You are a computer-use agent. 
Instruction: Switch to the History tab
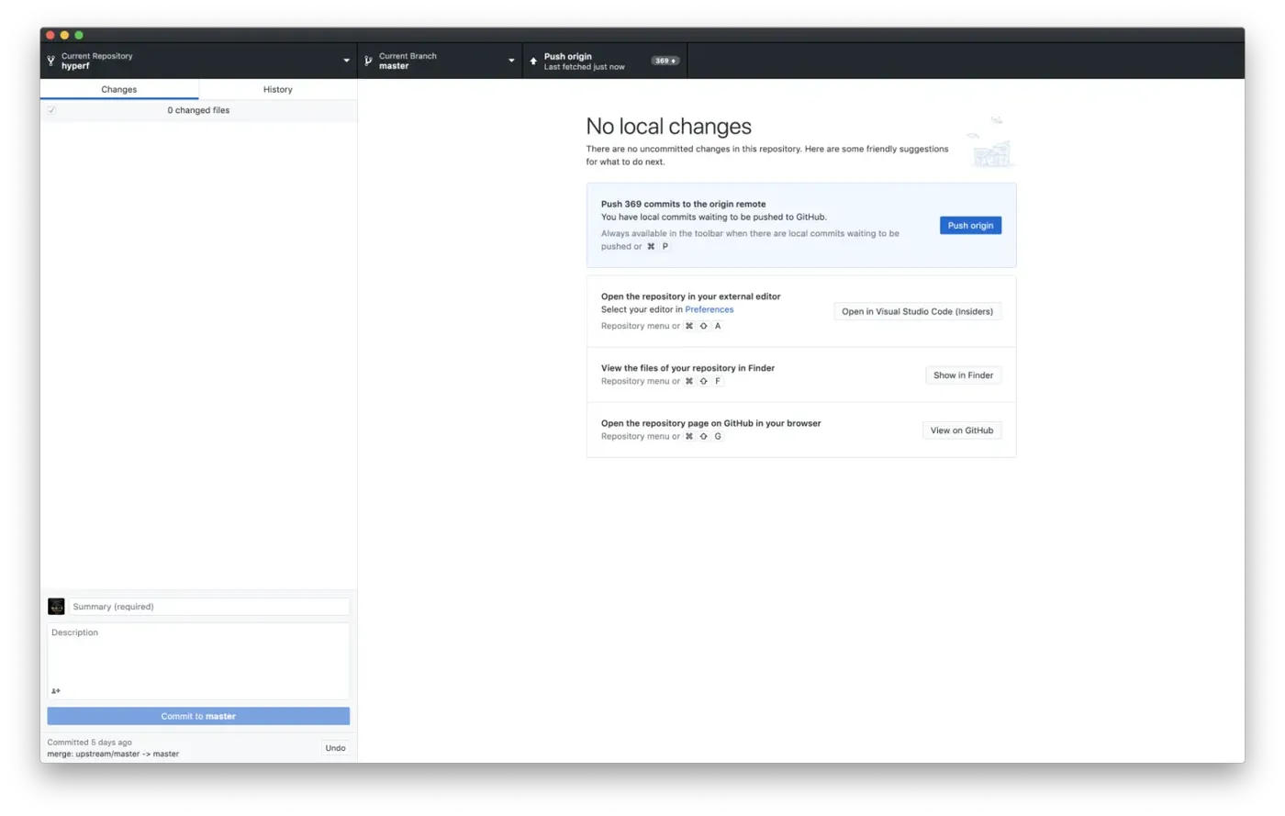point(278,89)
